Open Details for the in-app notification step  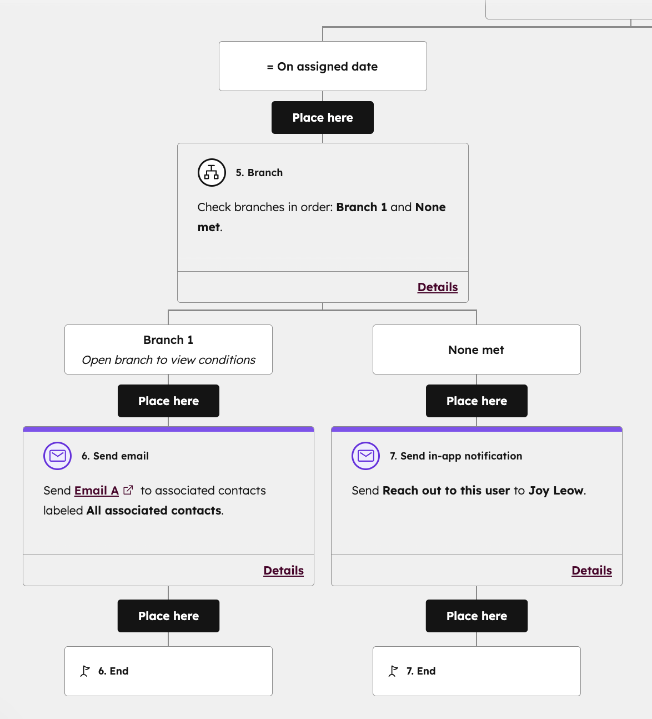(x=591, y=570)
